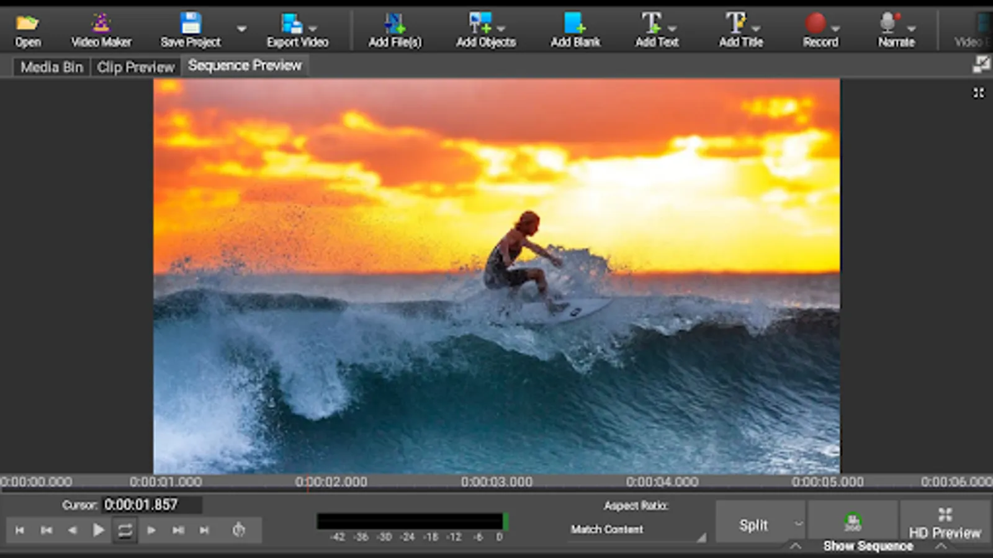This screenshot has width=993, height=558.
Task: Open the Add Objects dropdown arrow
Action: coord(501,29)
